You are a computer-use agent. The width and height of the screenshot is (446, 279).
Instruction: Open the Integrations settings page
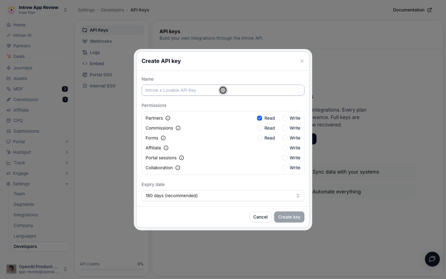coord(26,215)
